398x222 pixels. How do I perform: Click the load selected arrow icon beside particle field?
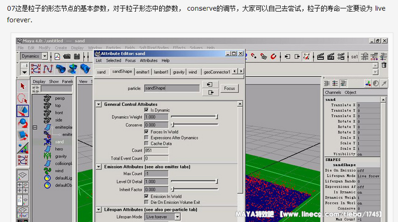[x=210, y=84]
